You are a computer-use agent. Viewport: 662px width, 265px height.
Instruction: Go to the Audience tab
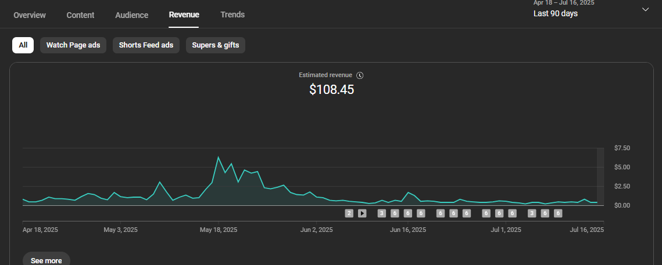coord(132,15)
